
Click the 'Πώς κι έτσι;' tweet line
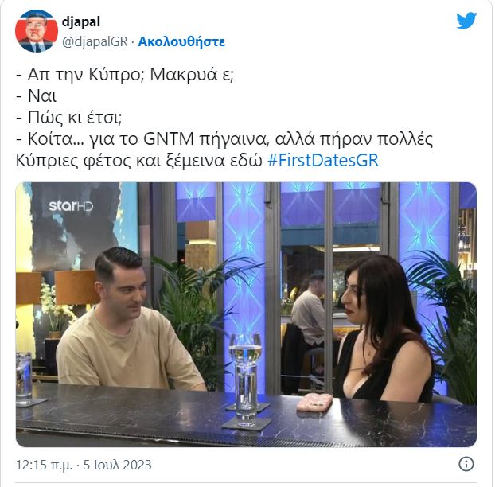coord(68,118)
